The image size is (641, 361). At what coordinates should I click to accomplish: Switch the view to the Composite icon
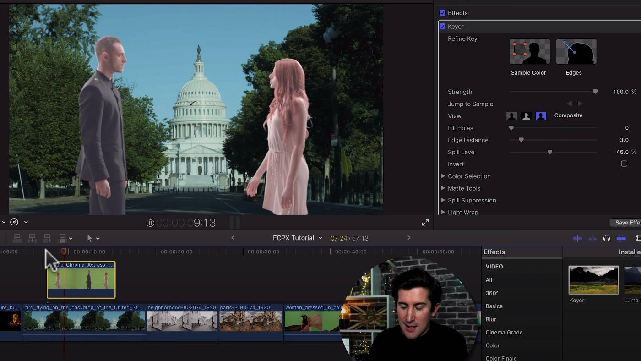pos(512,116)
